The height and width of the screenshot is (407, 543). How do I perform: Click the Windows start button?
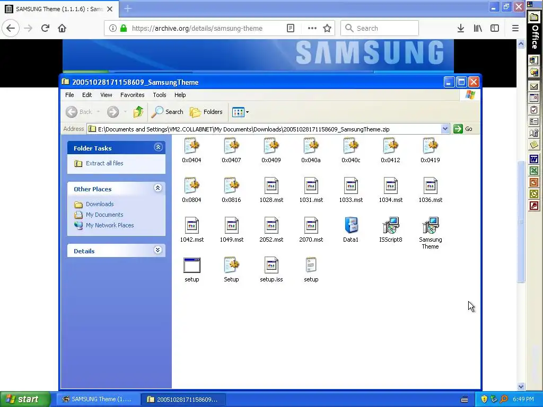(x=25, y=399)
